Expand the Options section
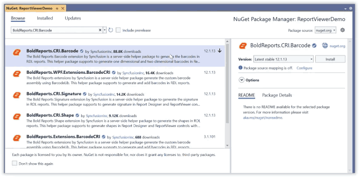 point(242,80)
